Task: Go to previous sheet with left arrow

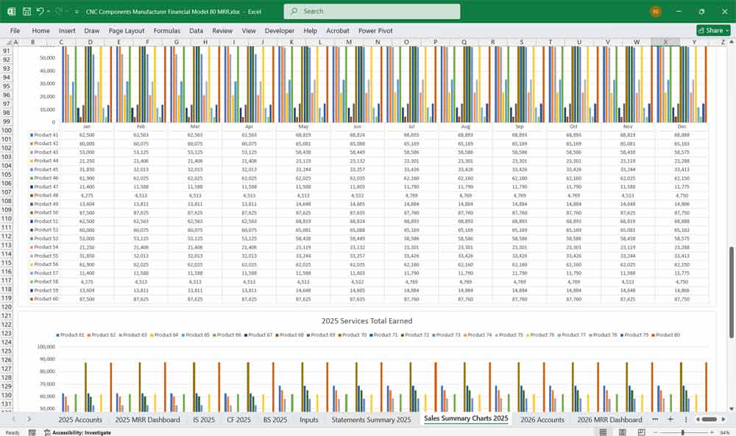Action: [14, 419]
